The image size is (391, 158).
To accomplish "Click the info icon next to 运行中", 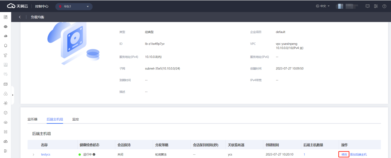I will (94, 154).
